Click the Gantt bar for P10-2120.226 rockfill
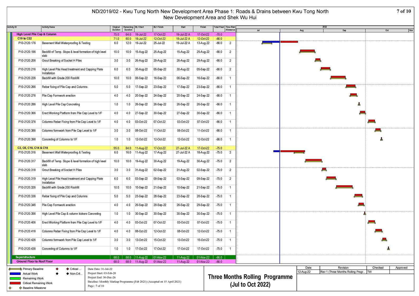 (338, 77)
